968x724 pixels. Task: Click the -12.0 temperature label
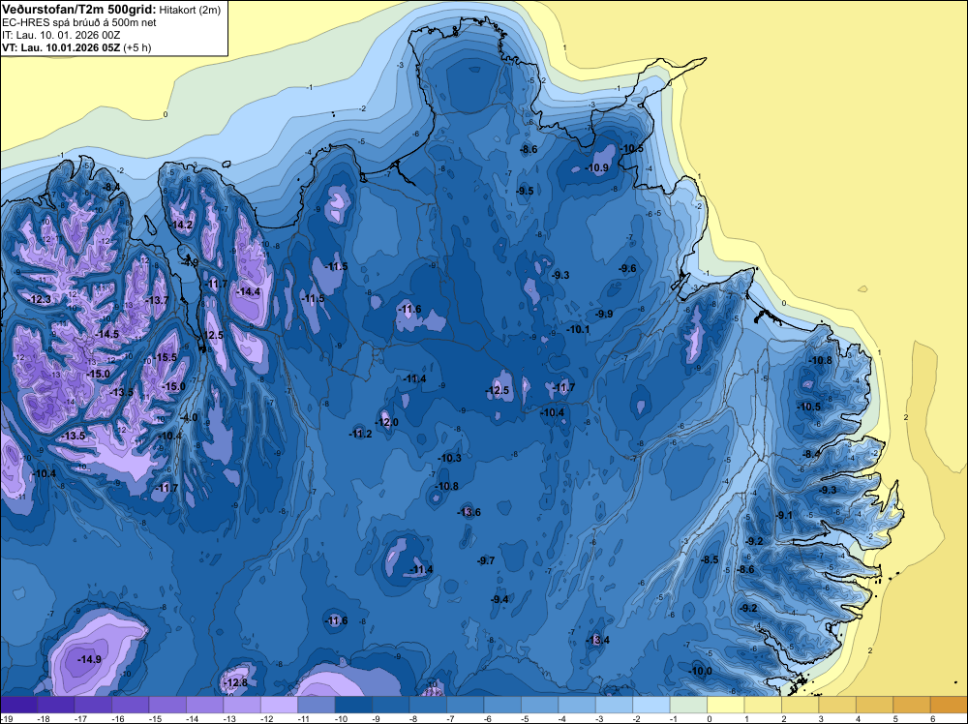coord(387,422)
